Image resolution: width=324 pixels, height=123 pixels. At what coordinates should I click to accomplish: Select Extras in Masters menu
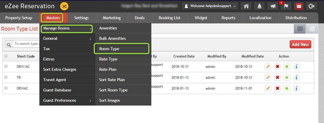coord(67,59)
